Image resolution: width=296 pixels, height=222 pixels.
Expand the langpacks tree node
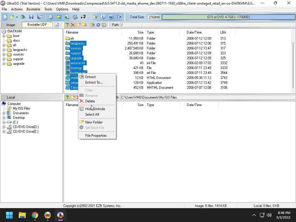point(4,50)
